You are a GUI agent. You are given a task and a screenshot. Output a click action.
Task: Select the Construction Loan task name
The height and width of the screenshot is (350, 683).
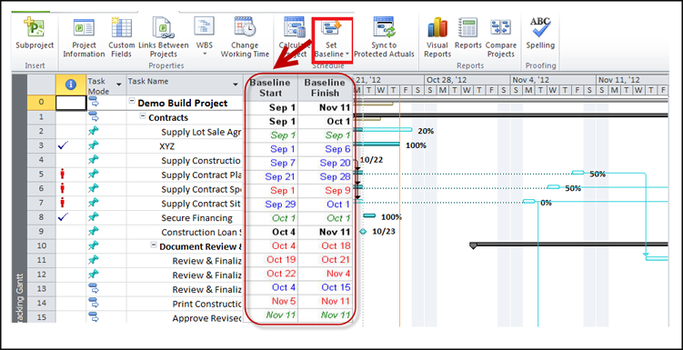pyautogui.click(x=202, y=232)
